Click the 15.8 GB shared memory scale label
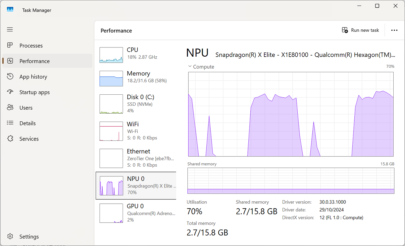The height and width of the screenshot is (246, 405). click(x=387, y=164)
